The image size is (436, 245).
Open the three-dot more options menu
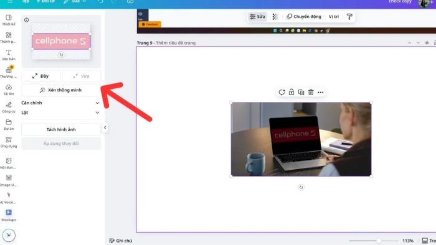click(321, 92)
